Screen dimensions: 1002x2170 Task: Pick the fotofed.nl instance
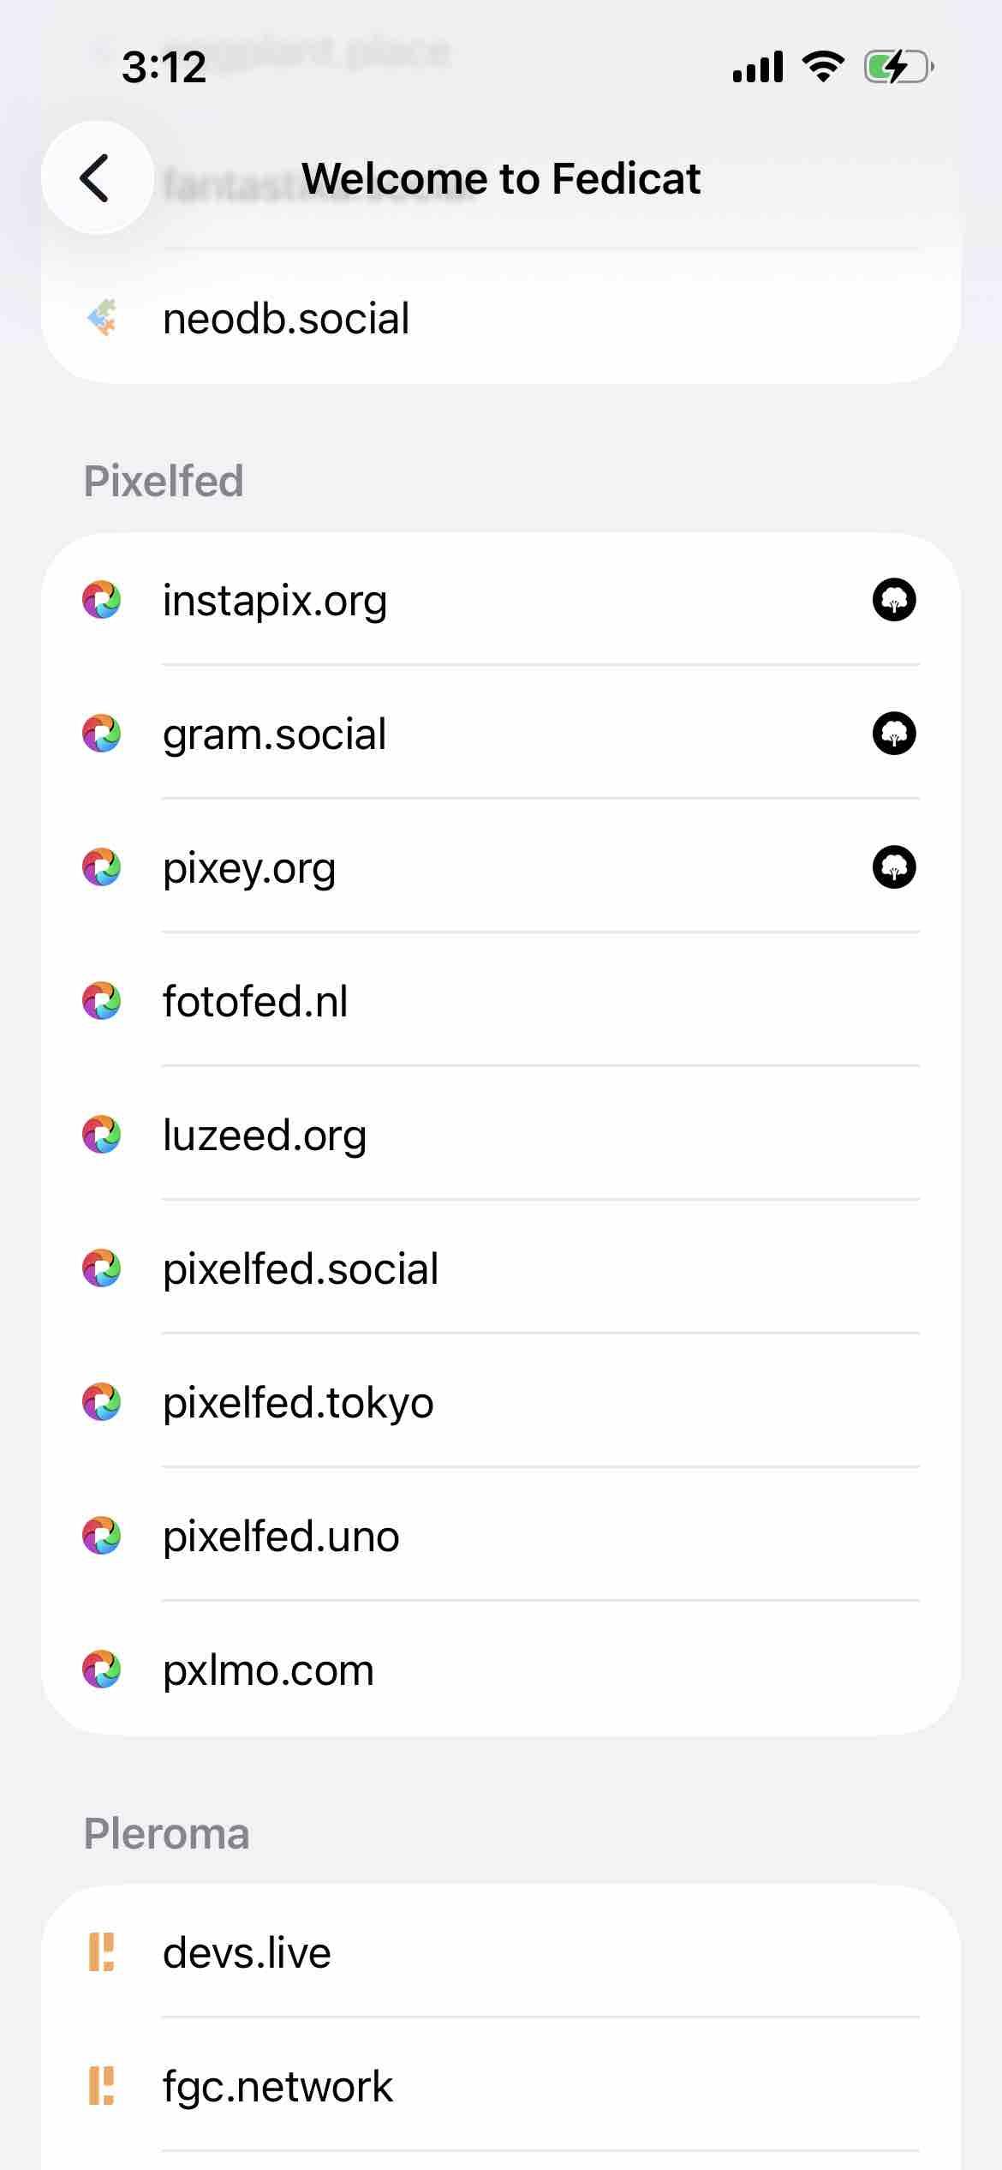click(255, 1001)
